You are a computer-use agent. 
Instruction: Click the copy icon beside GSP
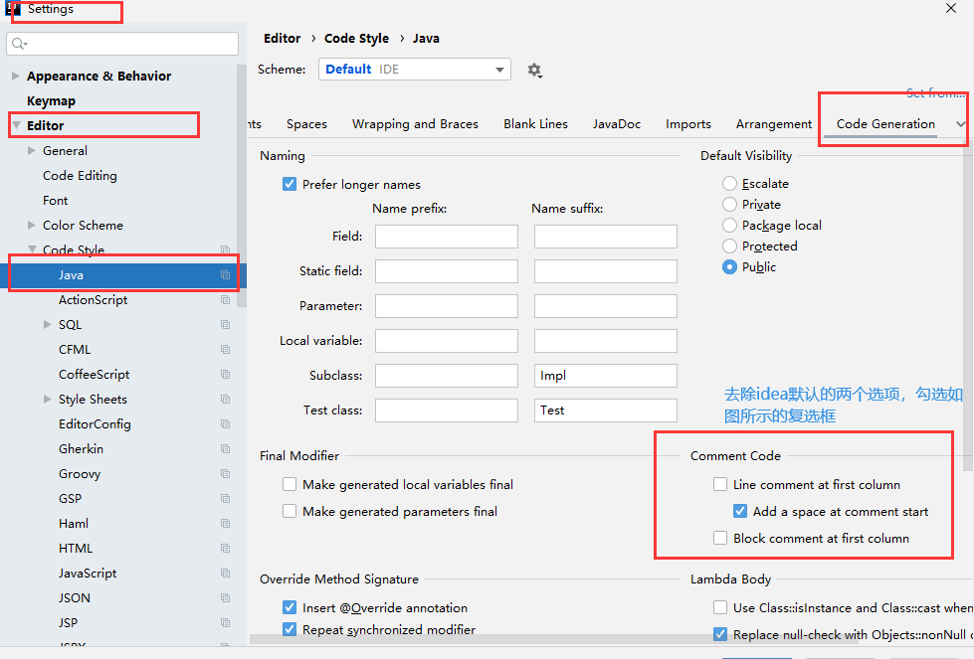pos(226,498)
